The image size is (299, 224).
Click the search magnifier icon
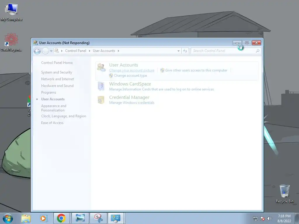258,51
